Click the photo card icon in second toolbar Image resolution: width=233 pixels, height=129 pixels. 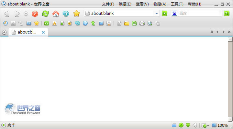click(x=13, y=23)
